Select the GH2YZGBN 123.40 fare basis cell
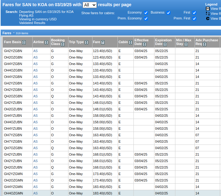This screenshot has width=221, height=196. point(13,51)
